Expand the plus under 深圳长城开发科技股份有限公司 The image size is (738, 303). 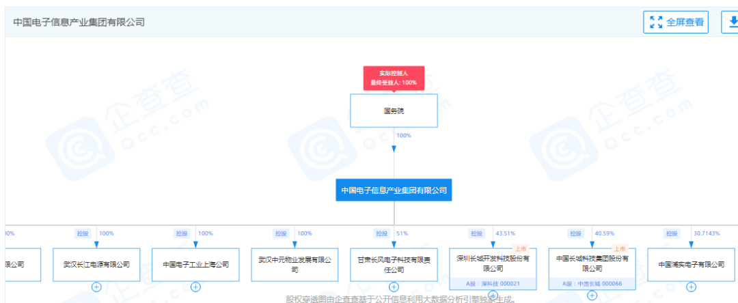pyautogui.click(x=493, y=295)
